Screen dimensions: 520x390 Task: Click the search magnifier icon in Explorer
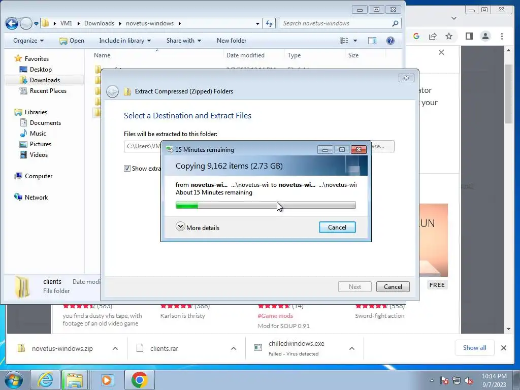[x=395, y=23]
